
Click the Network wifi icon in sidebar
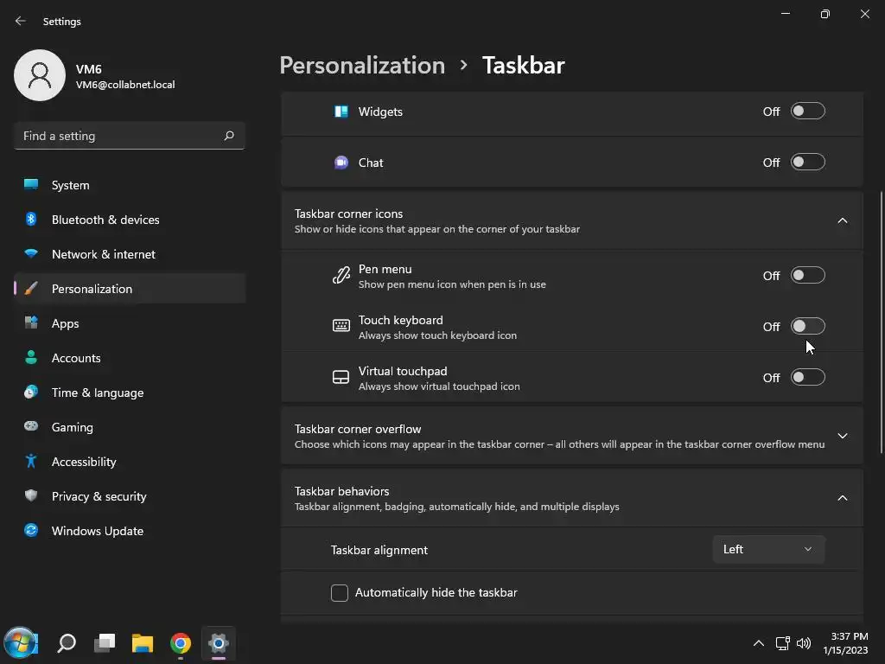(x=31, y=253)
